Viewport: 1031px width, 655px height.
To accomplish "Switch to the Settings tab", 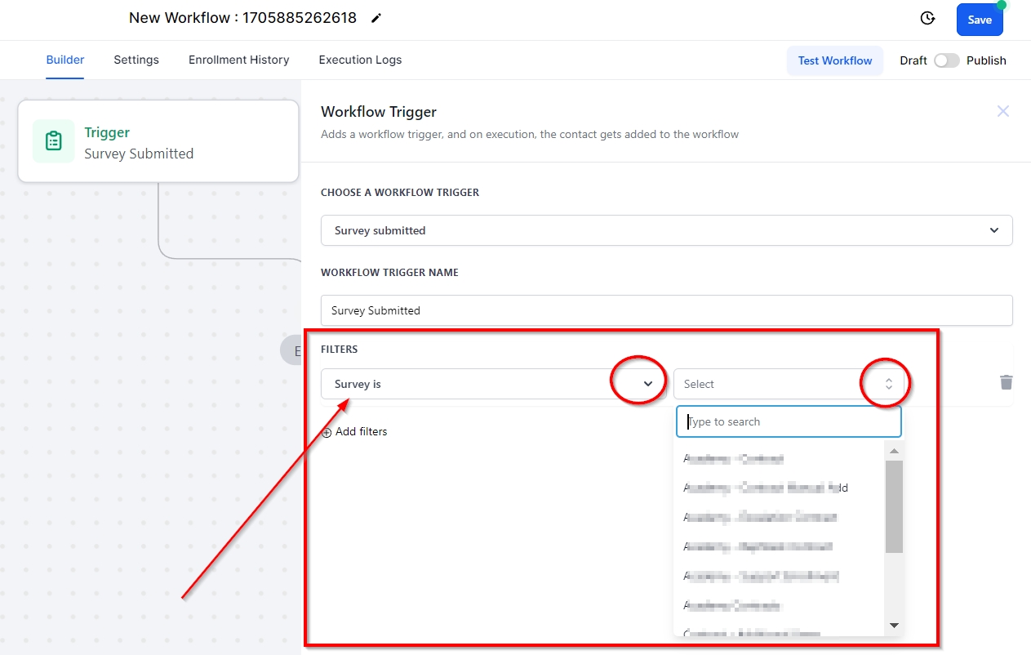I will tap(136, 60).
